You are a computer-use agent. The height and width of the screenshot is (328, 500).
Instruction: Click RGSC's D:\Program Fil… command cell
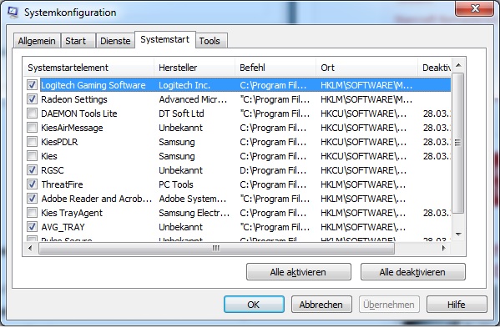(273, 170)
